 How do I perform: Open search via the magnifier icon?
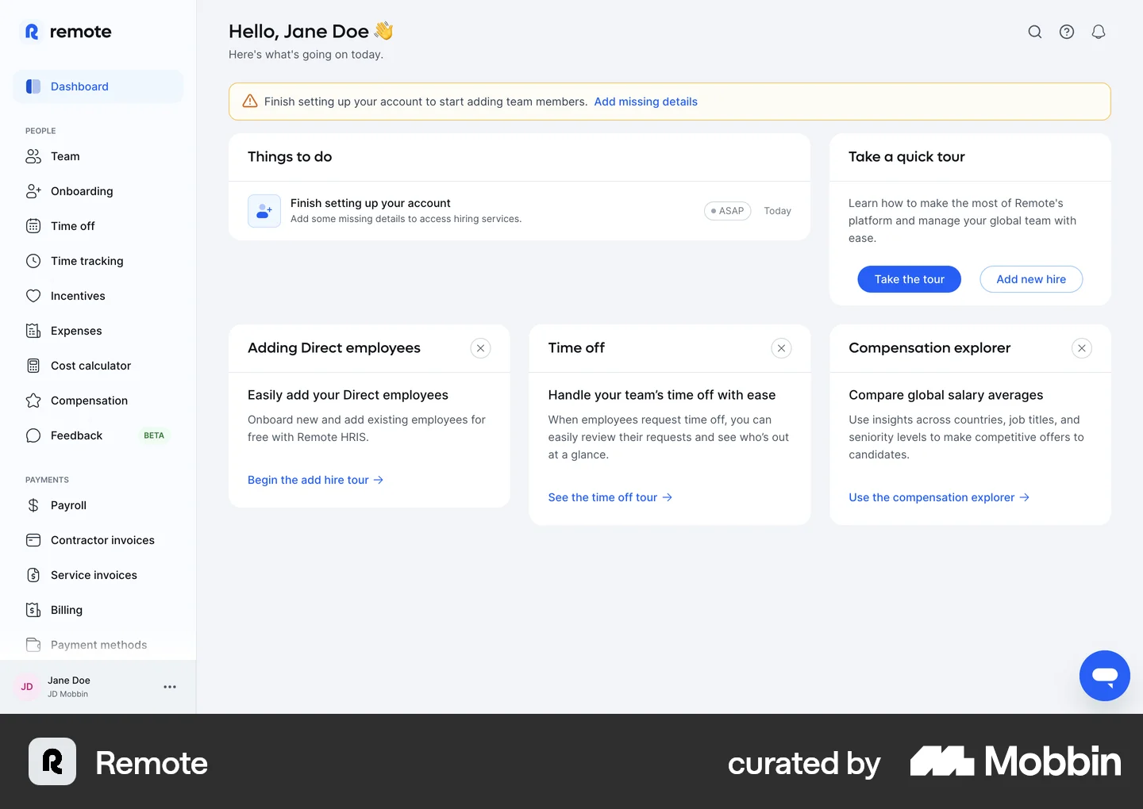(1034, 32)
